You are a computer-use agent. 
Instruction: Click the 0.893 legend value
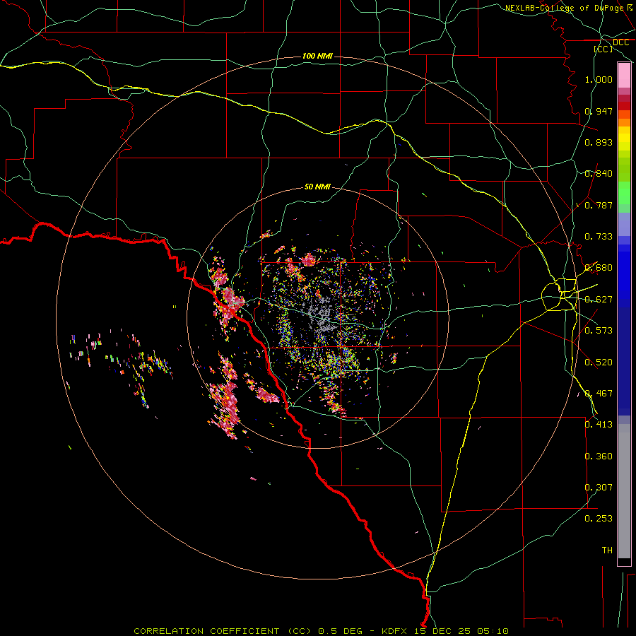point(599,142)
